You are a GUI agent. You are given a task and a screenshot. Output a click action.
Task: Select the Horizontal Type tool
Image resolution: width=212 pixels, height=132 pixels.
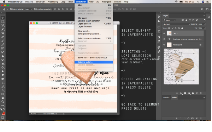2,83
